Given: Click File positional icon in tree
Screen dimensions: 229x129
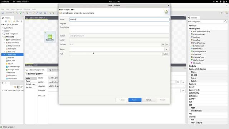Looking at the screenshot, I should (7, 46).
